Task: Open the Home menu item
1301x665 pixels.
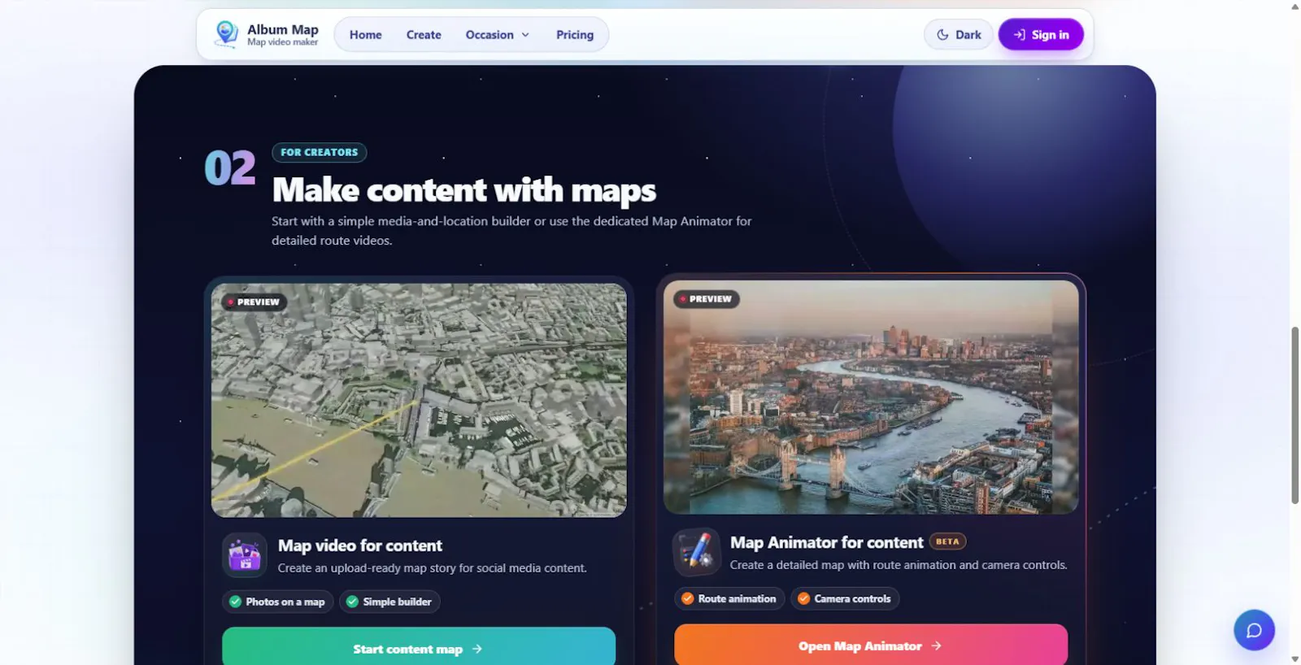Action: point(366,35)
